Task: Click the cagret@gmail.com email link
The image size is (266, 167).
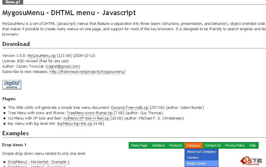Action: pyautogui.click(x=63, y=66)
